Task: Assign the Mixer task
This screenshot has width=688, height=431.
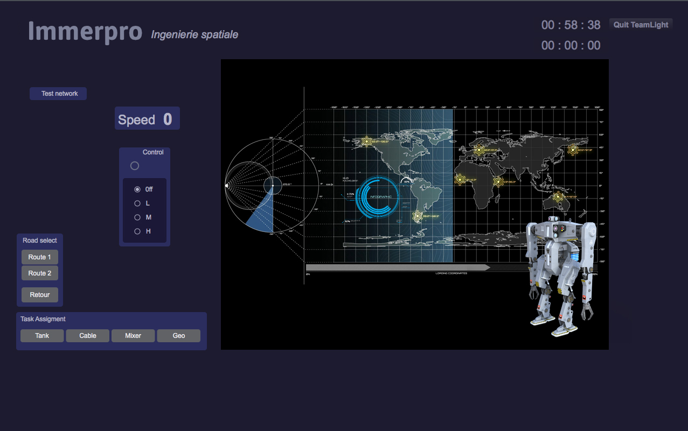Action: tap(133, 336)
